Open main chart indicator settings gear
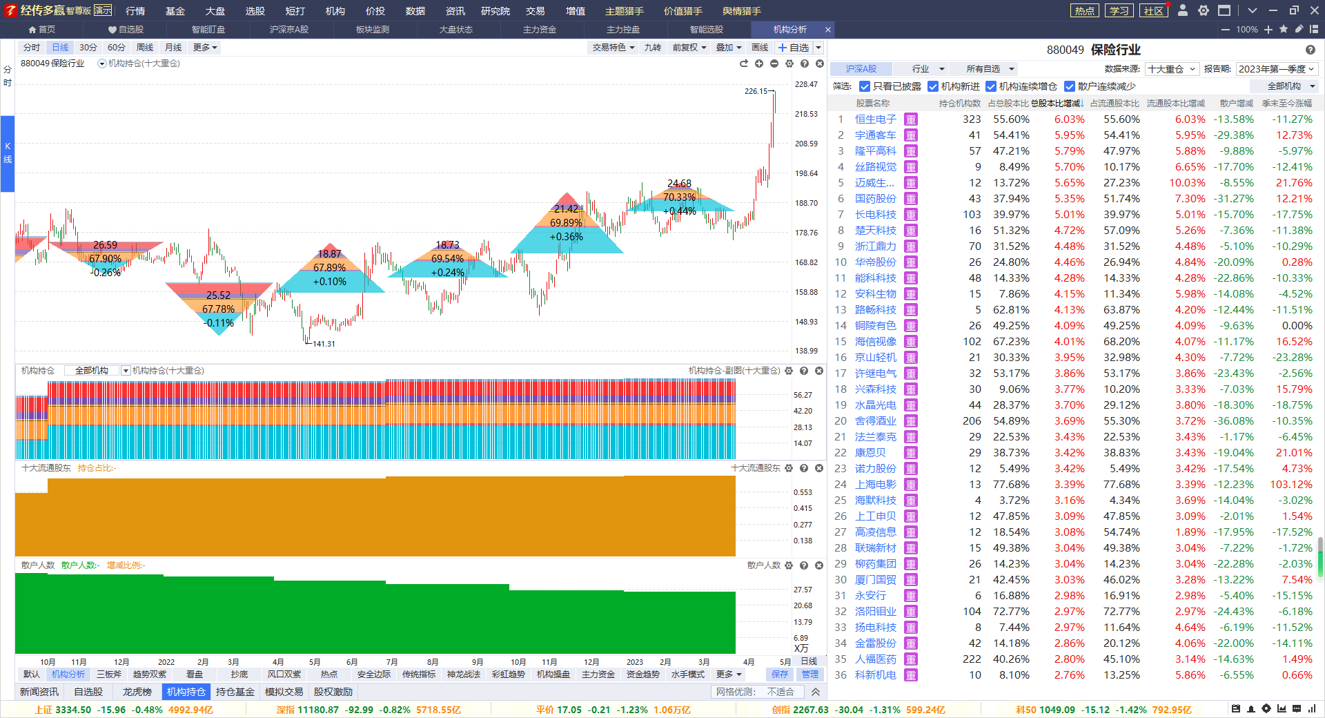This screenshot has width=1325, height=718. click(x=789, y=64)
